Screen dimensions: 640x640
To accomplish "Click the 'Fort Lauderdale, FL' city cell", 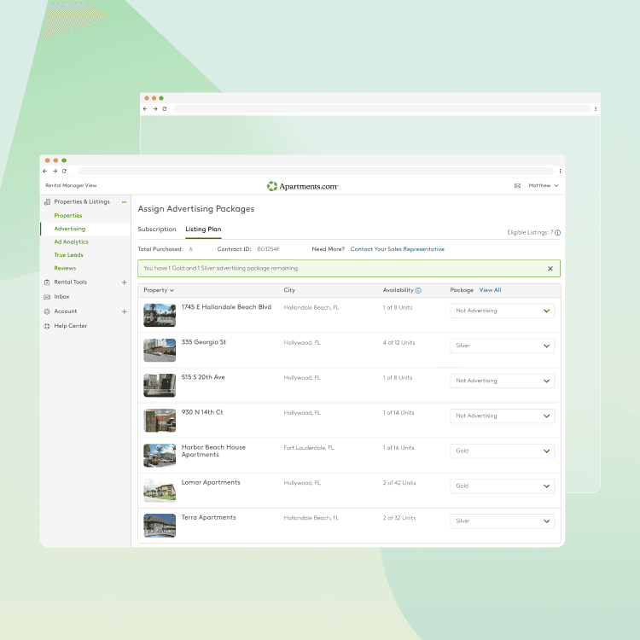I will click(x=309, y=448).
